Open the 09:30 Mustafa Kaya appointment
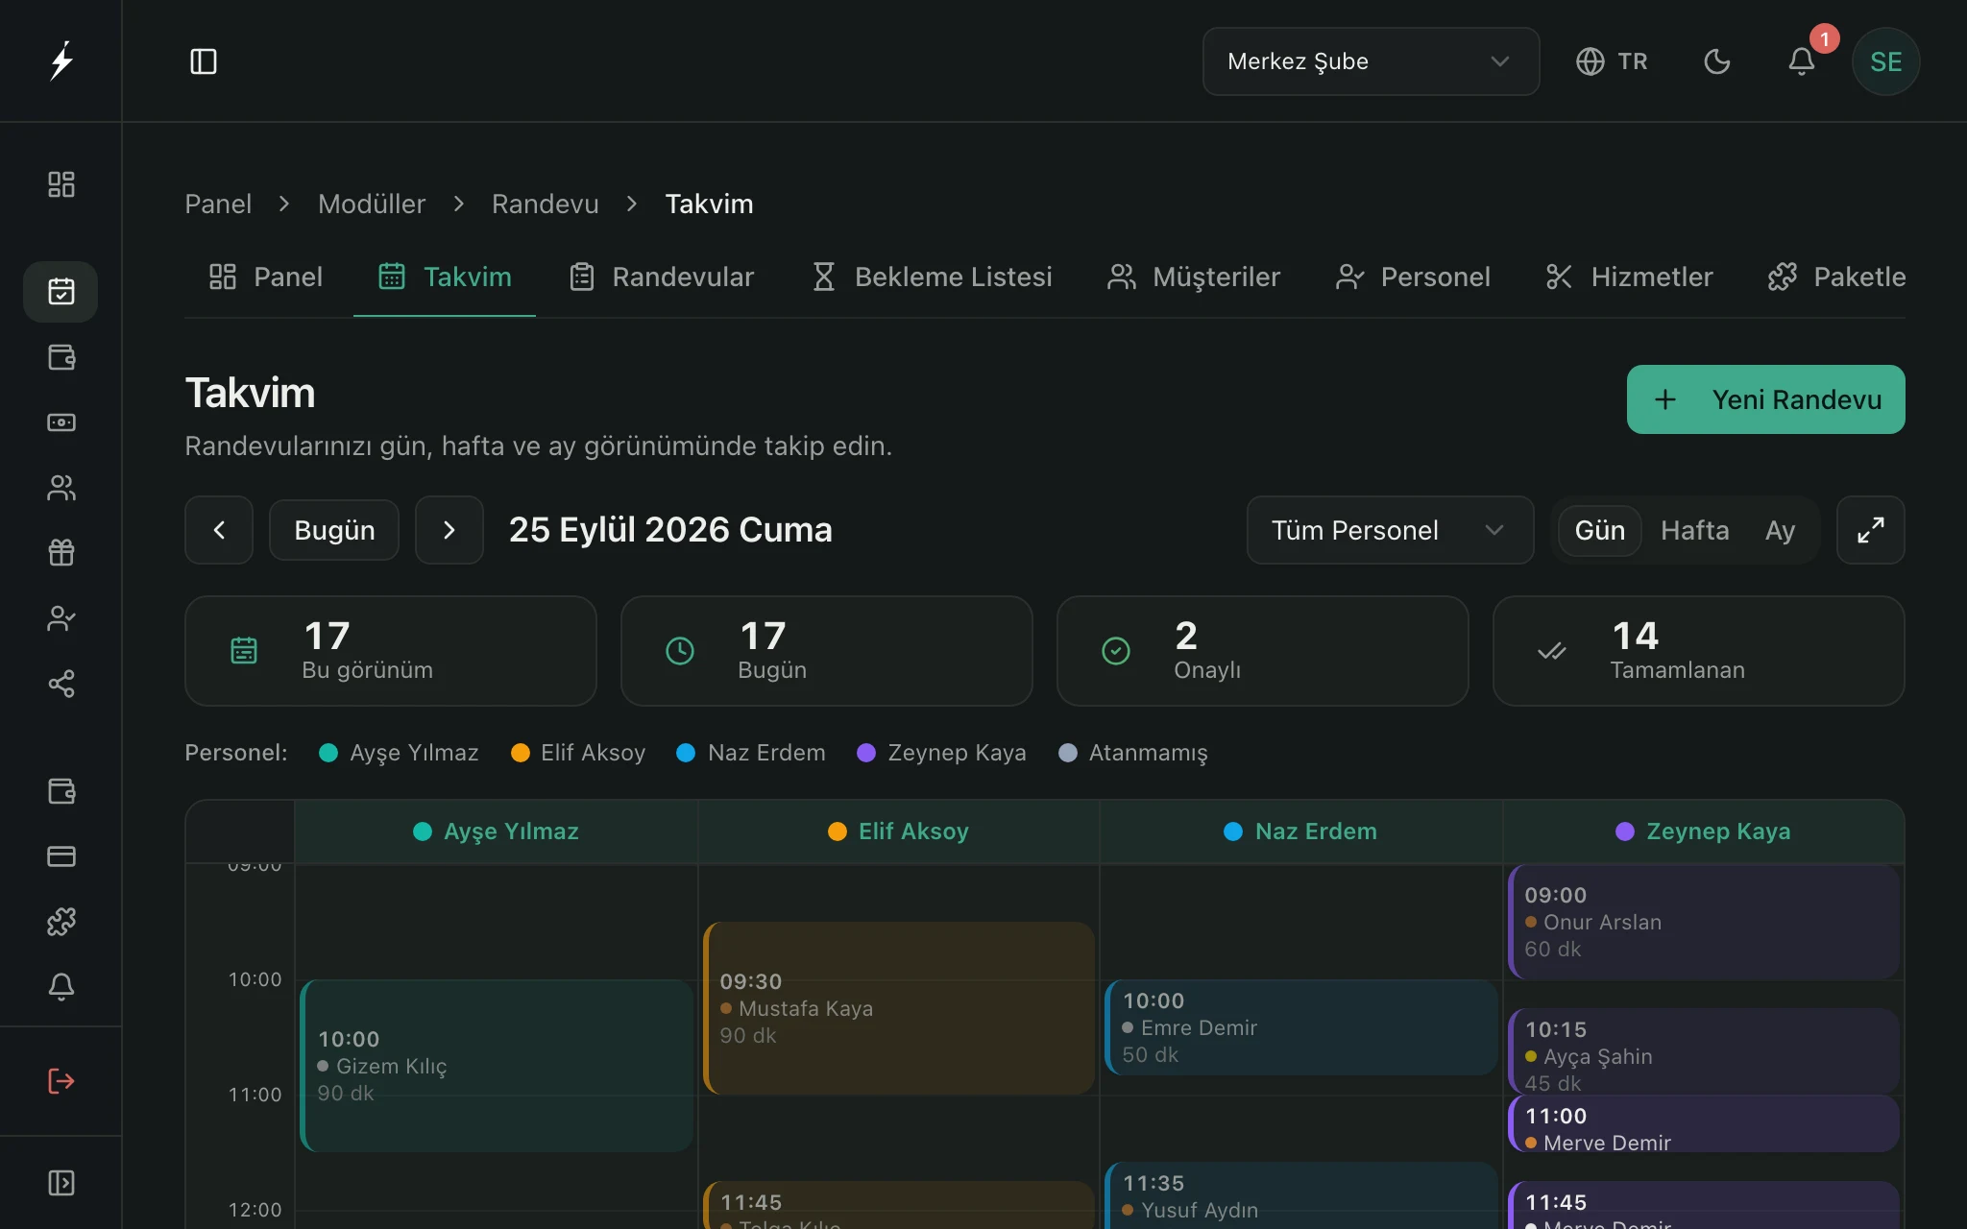 coord(899,1008)
